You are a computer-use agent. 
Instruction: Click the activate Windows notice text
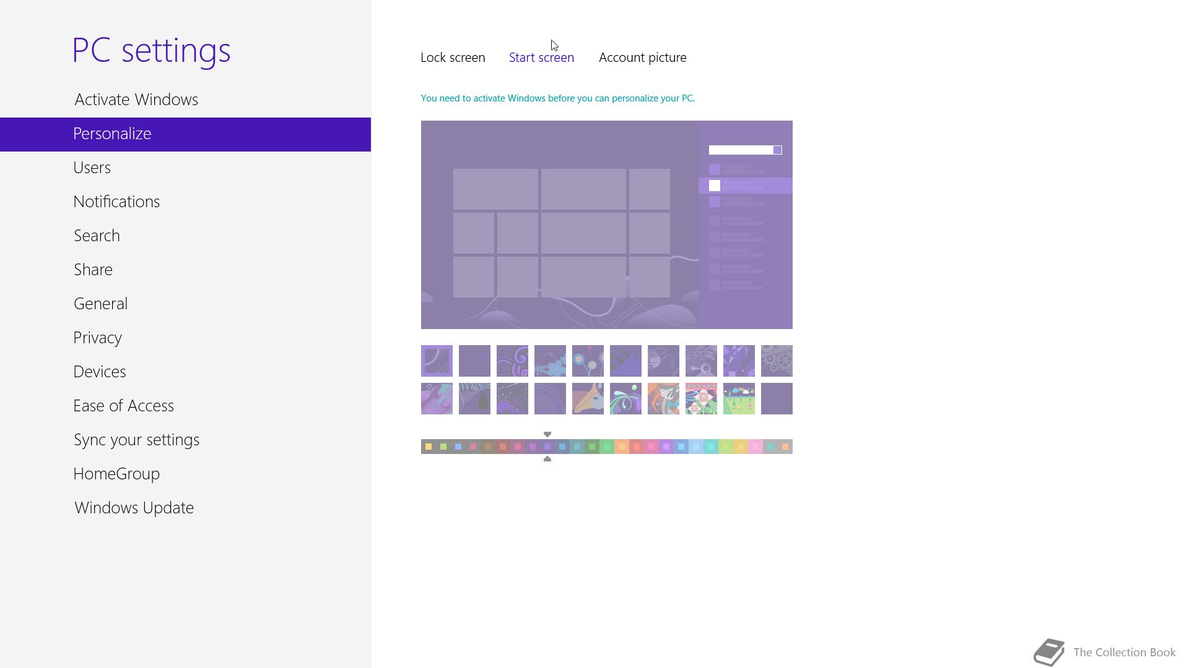tap(557, 98)
